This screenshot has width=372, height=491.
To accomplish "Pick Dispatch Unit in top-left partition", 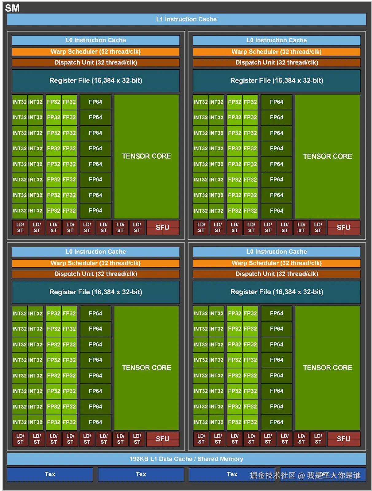I will click(96, 62).
